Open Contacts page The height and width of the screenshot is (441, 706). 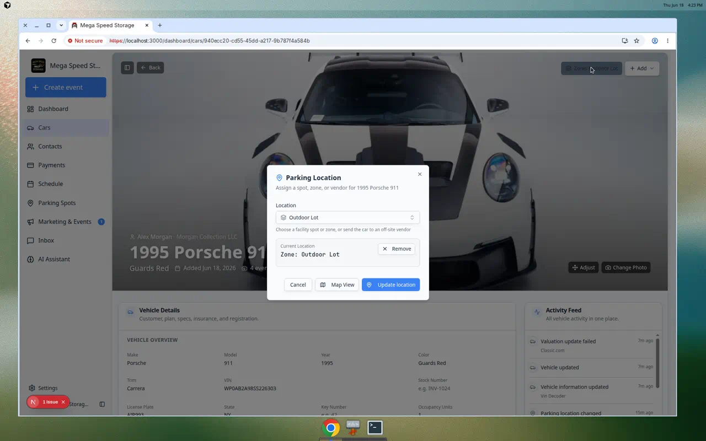pos(66,146)
